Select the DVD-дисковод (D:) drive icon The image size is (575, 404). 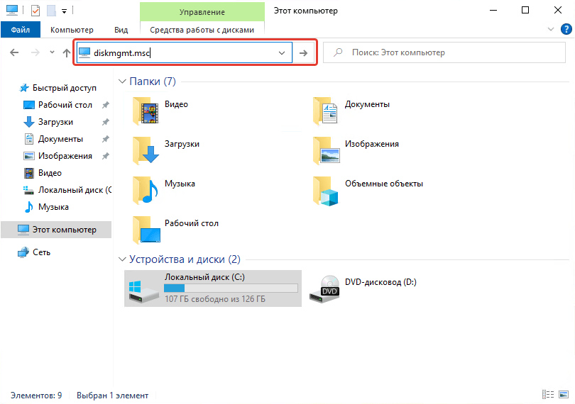[324, 289]
